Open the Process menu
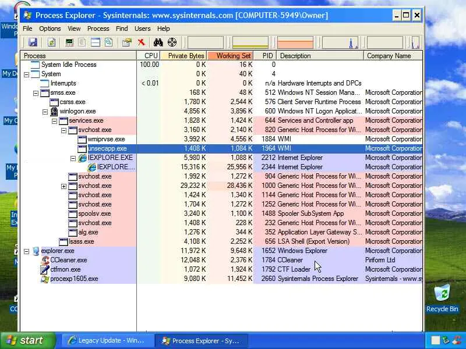 pyautogui.click(x=98, y=29)
